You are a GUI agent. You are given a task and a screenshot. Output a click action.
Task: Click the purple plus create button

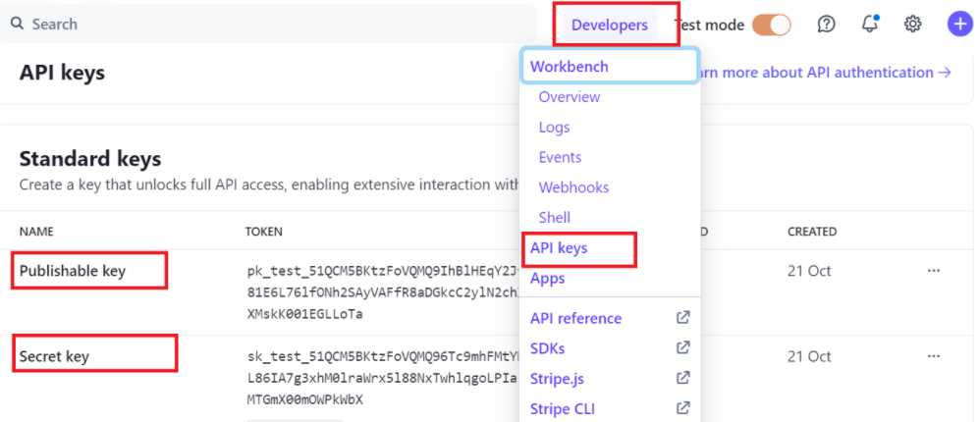(960, 25)
